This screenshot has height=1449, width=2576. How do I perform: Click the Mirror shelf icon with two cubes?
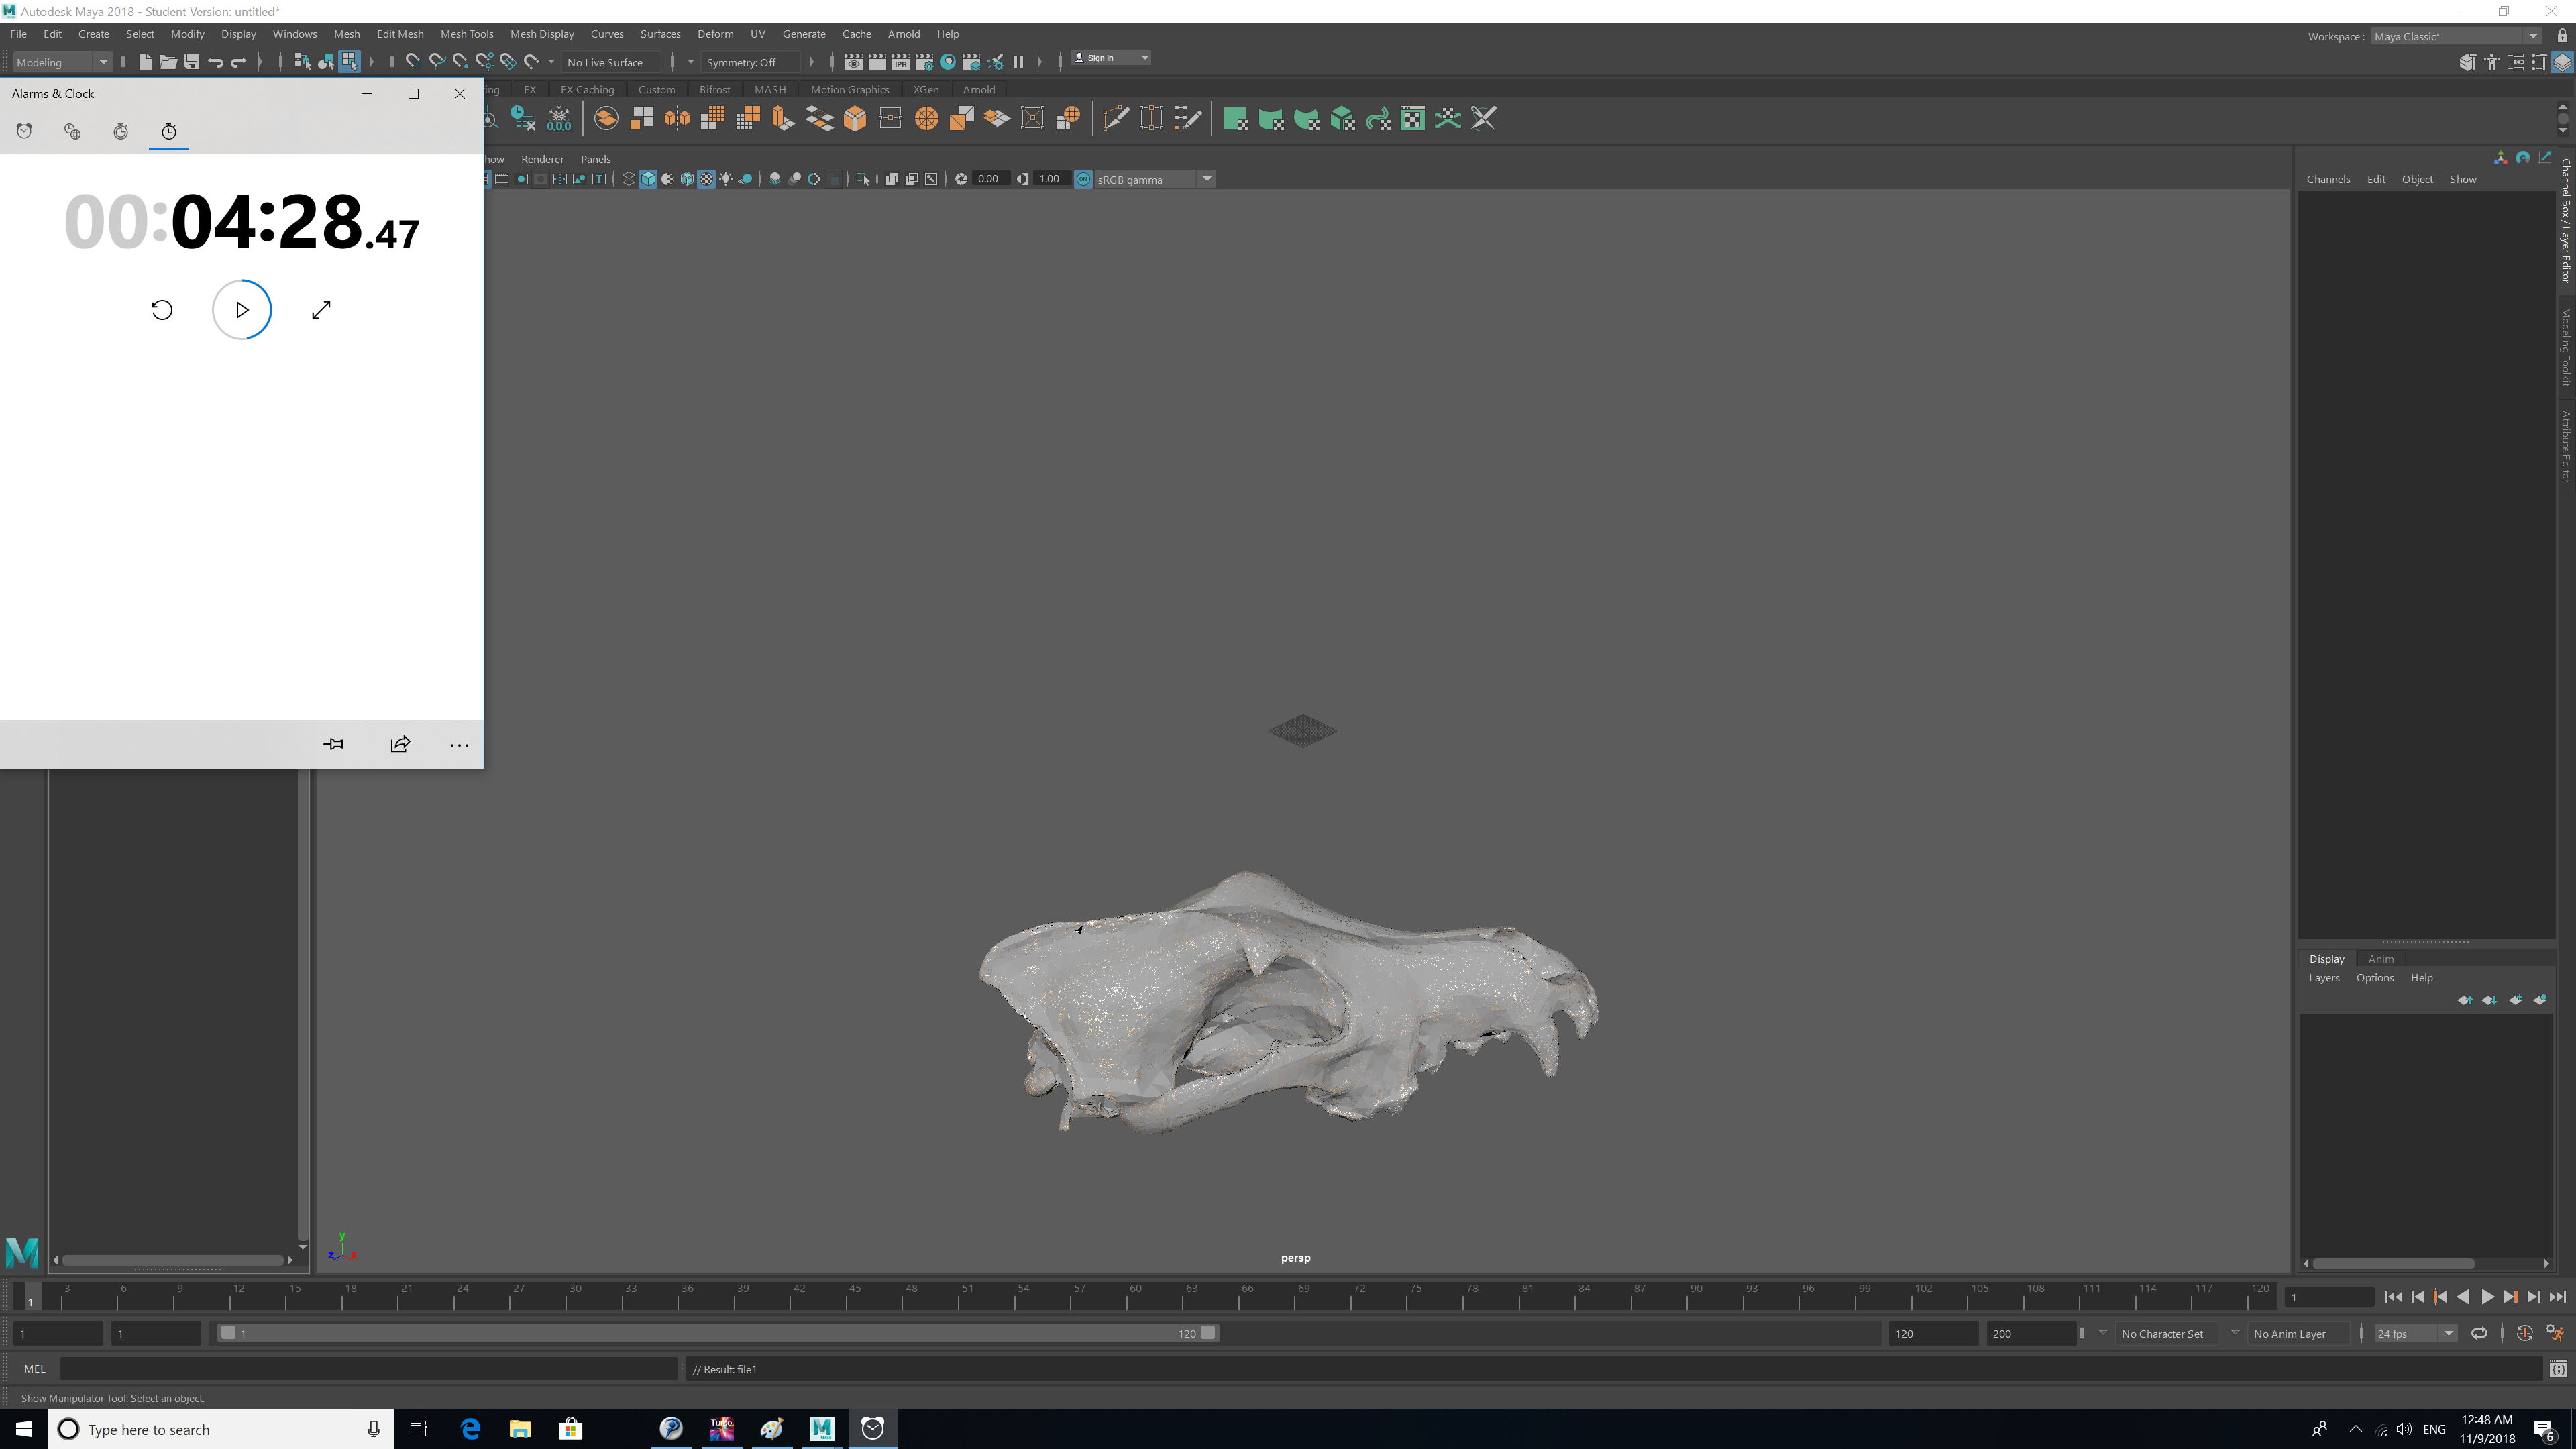coord(677,119)
